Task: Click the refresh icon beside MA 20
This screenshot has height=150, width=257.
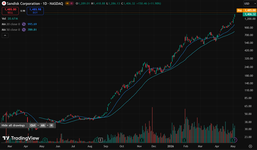Action: pyautogui.click(x=24, y=24)
